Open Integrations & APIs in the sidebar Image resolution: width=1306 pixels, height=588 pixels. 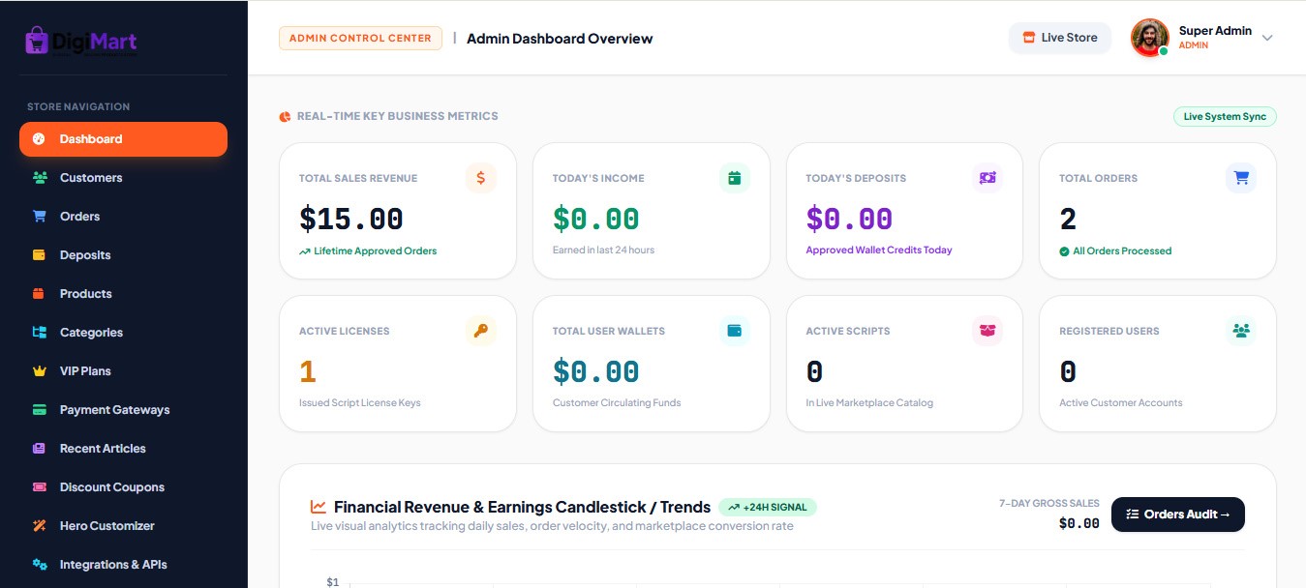point(123,565)
